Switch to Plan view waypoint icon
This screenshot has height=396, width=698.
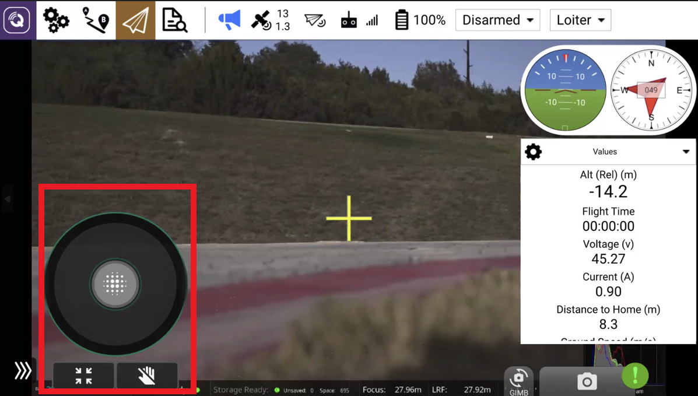[96, 20]
